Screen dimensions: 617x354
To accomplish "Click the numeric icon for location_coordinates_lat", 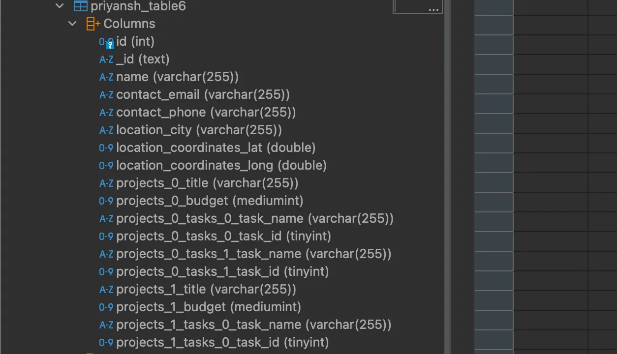I will coord(106,148).
